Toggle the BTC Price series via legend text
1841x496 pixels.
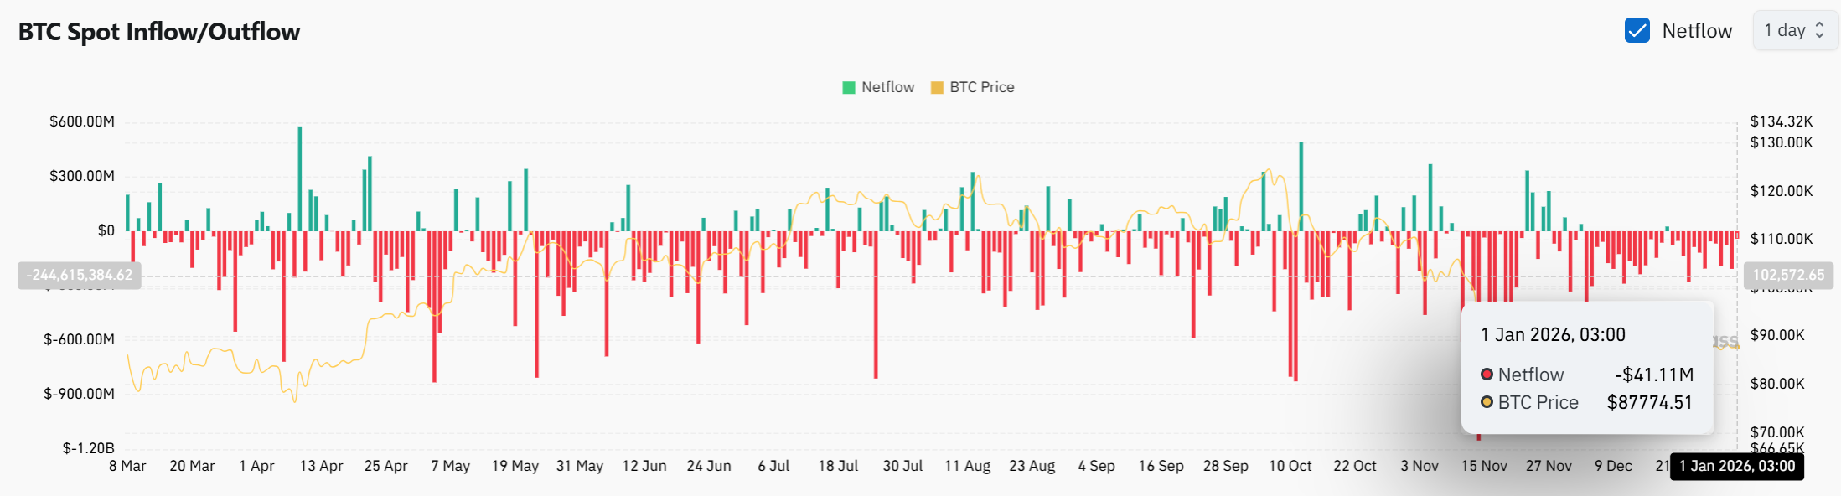(x=981, y=87)
